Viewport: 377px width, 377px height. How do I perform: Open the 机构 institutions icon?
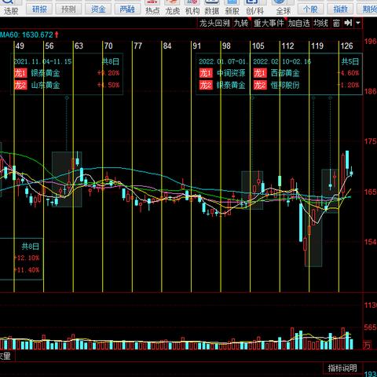coord(192,7)
